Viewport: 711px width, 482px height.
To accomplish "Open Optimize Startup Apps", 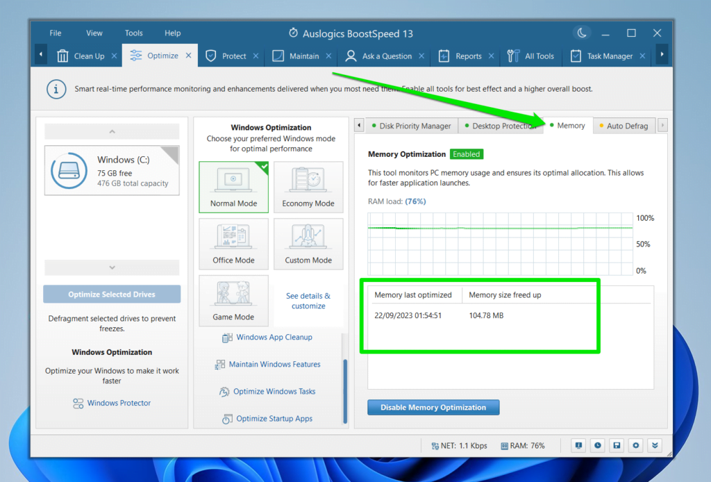I will click(265, 418).
